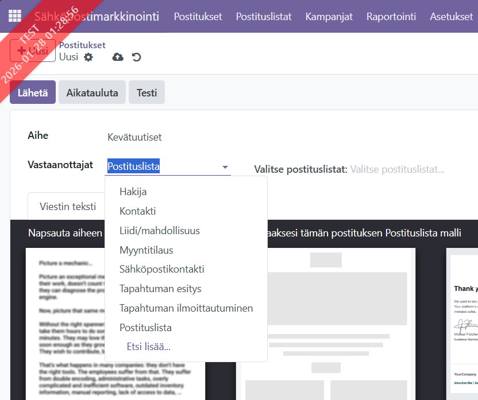This screenshot has height=400, width=478.
Task: Click the cloud upload save icon
Action: tap(118, 57)
